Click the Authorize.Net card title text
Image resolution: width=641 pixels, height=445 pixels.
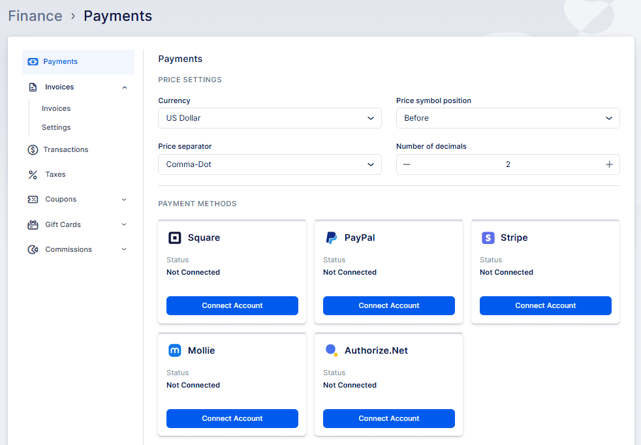point(376,350)
